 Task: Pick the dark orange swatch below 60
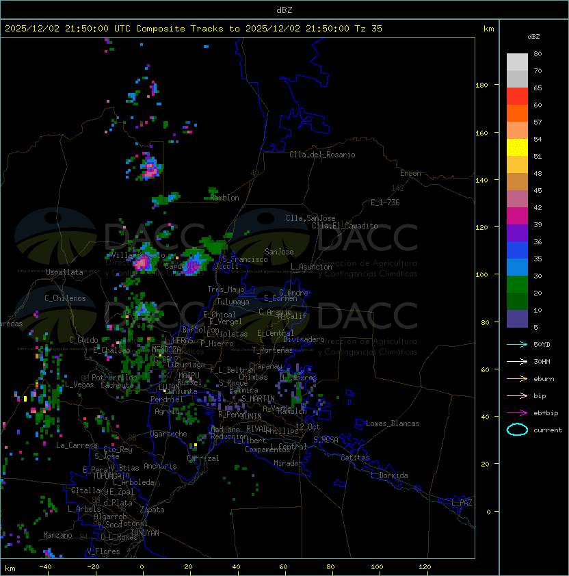click(517, 113)
